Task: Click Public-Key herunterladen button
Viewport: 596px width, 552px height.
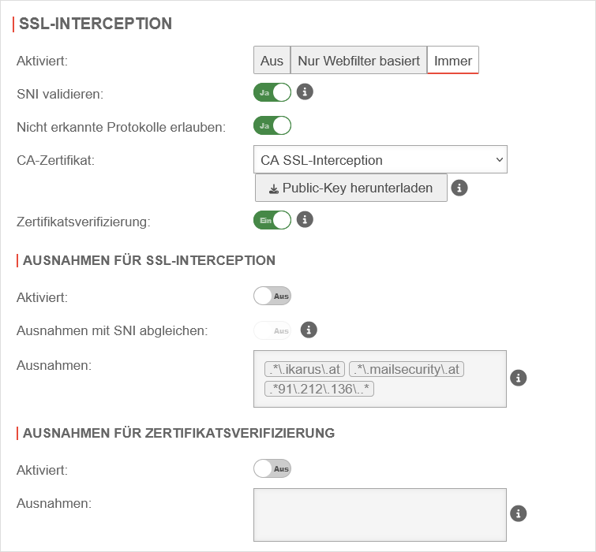Action: pyautogui.click(x=351, y=188)
